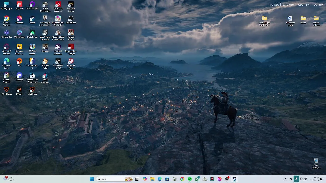326x183 pixels.
Task: Select the Assassin's Creed desktop shortcut
Action: pos(58,7)
